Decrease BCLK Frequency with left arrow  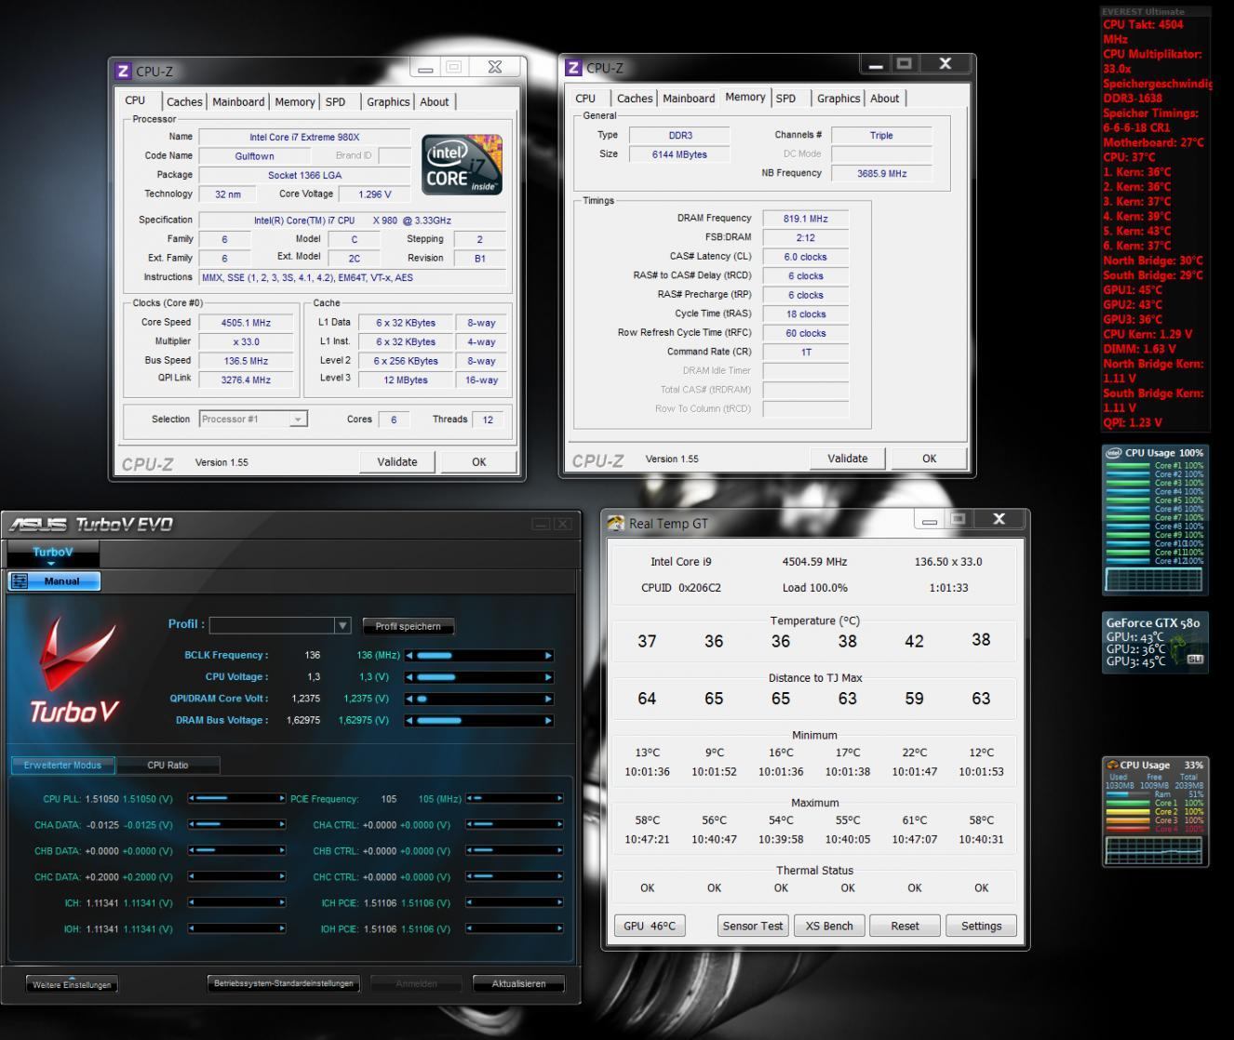click(409, 656)
